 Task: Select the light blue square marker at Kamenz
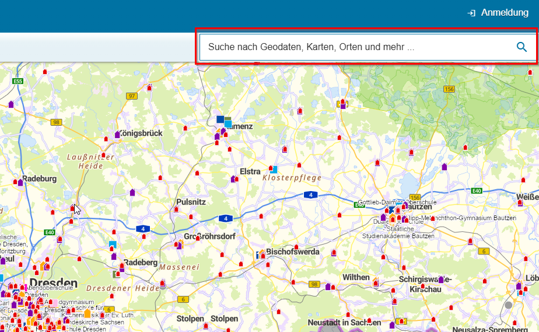point(228,123)
